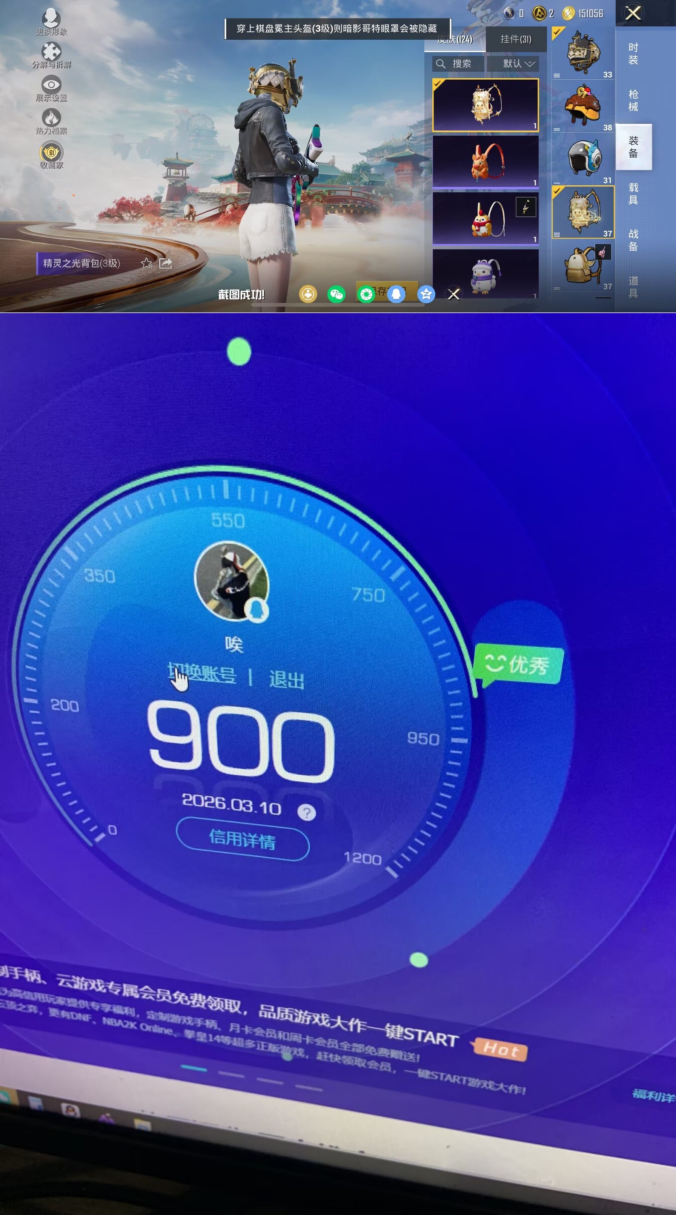Select the red rabbit backpack skin
Viewport: 676px width, 1215px height.
[485, 161]
